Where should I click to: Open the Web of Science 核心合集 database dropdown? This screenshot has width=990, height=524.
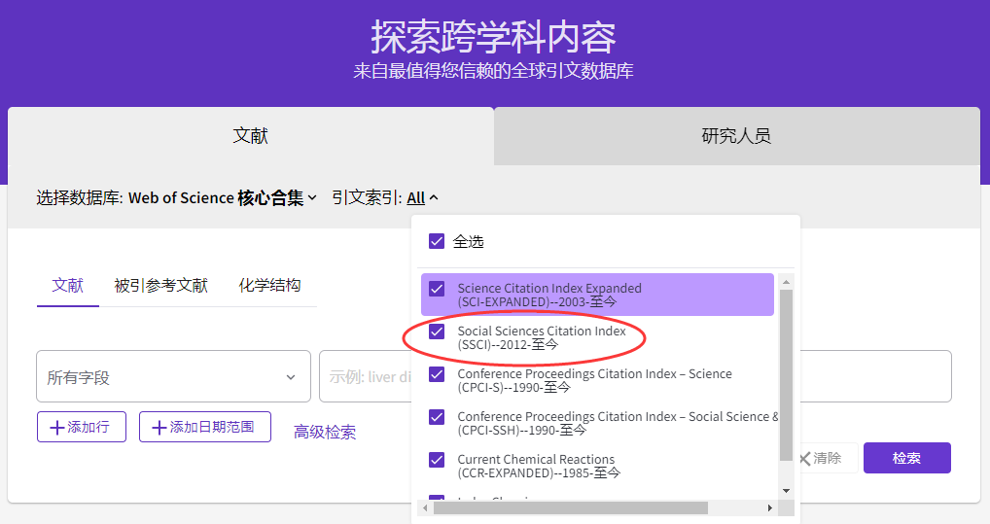pyautogui.click(x=223, y=197)
